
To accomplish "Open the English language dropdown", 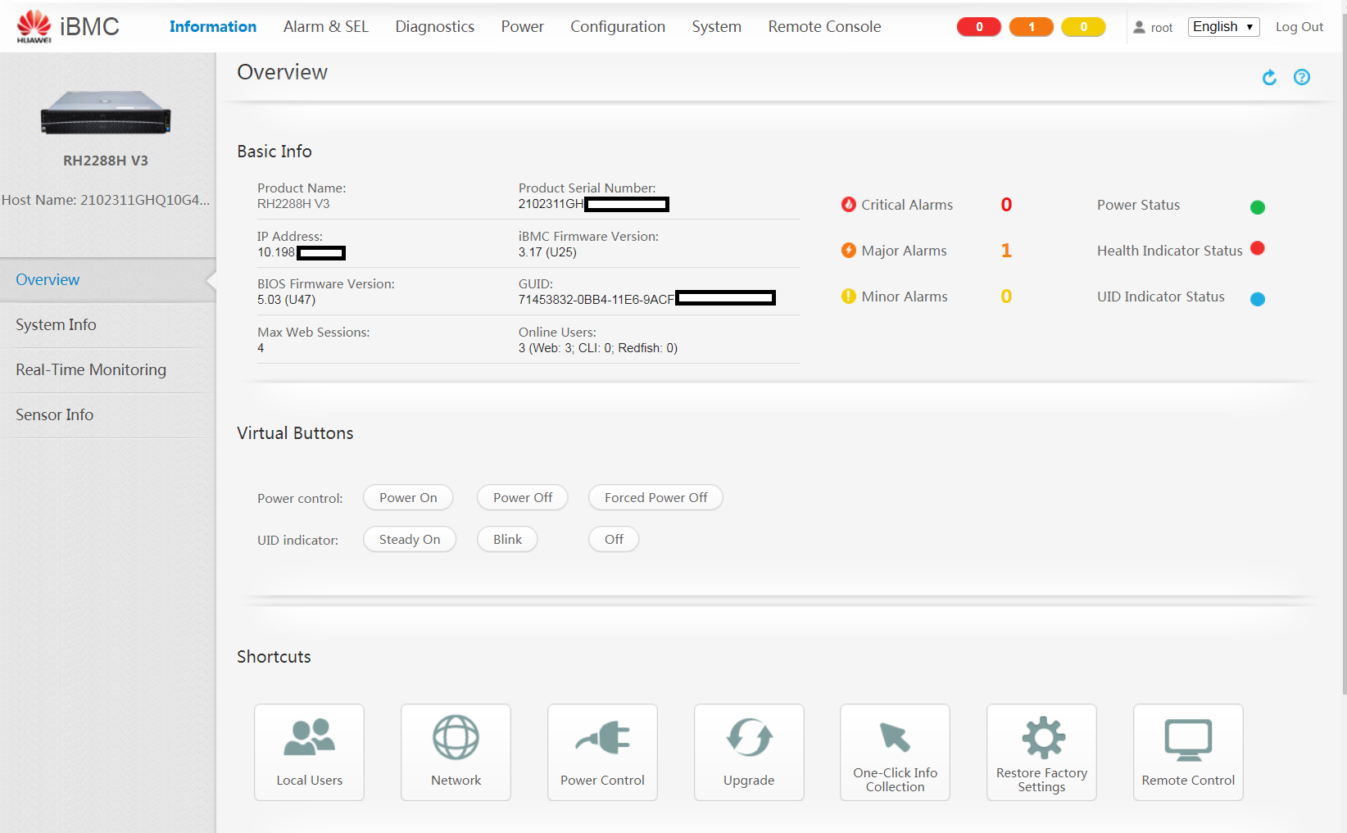I will coord(1223,27).
